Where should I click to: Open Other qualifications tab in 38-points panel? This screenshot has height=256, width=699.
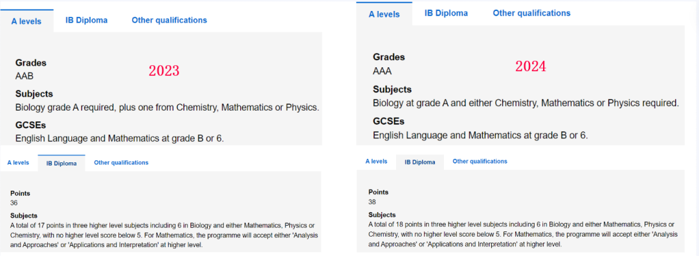click(480, 161)
